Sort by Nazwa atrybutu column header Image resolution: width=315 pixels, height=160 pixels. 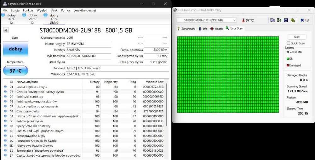[x=49, y=82]
